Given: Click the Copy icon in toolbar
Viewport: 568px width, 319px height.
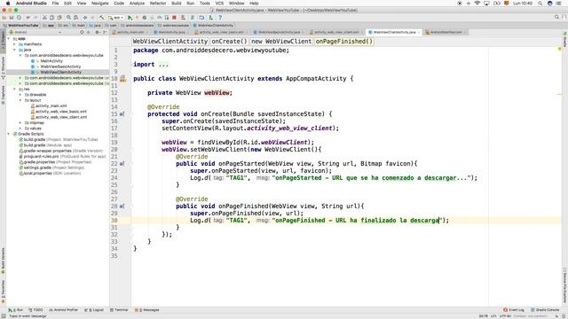Looking at the screenshot, I should click(51, 18).
